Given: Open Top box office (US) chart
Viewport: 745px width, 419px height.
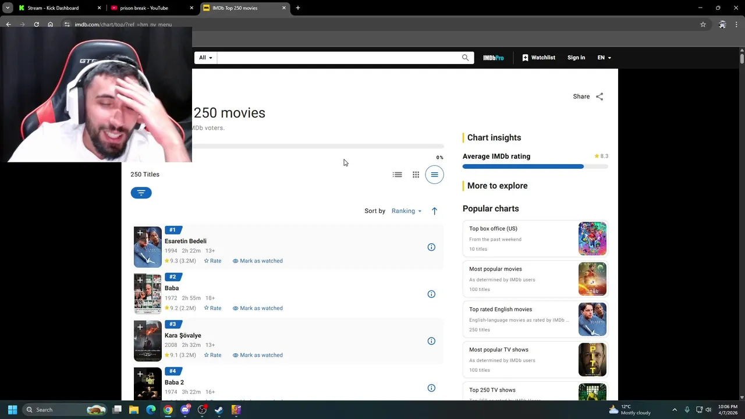Looking at the screenshot, I should [x=535, y=239].
